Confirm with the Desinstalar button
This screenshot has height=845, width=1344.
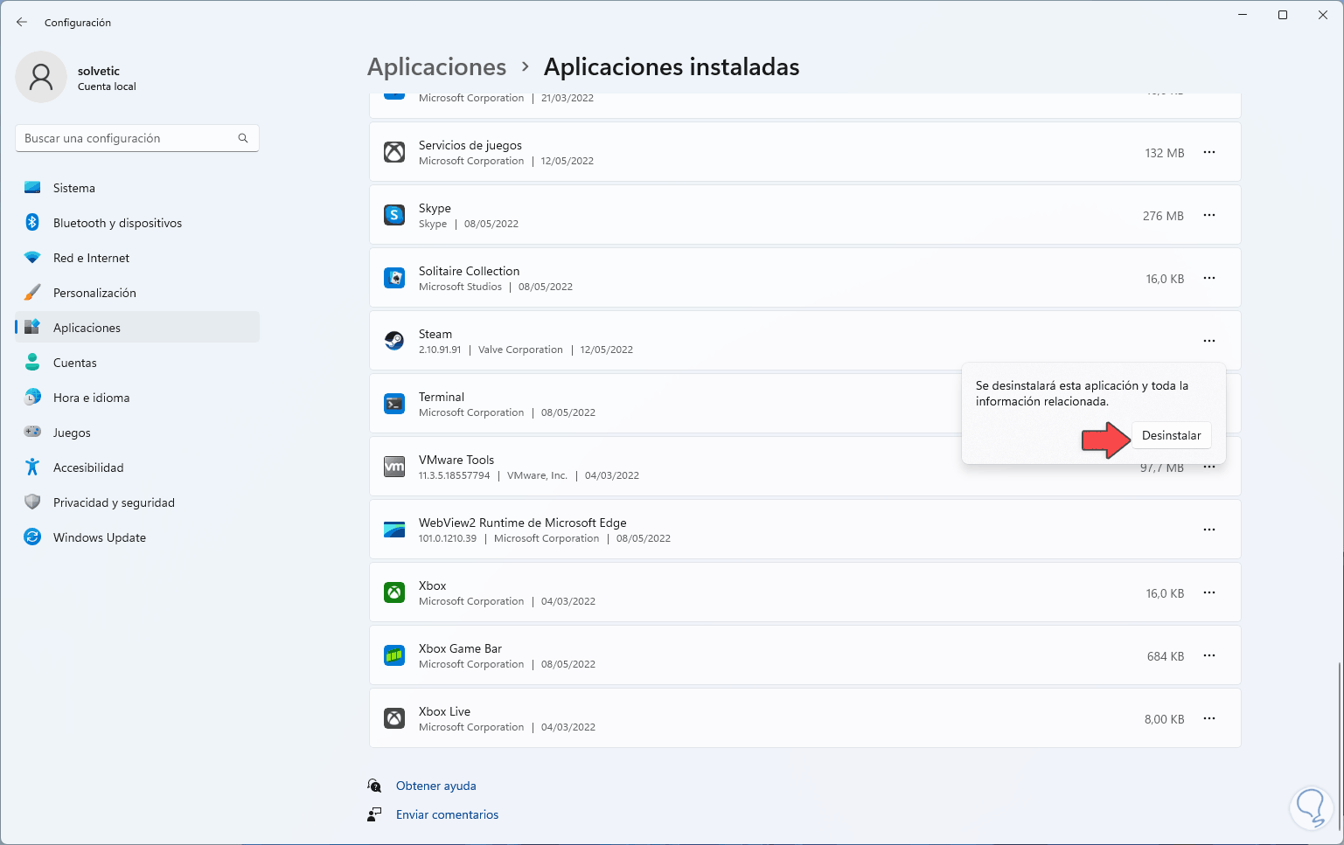pyautogui.click(x=1171, y=435)
